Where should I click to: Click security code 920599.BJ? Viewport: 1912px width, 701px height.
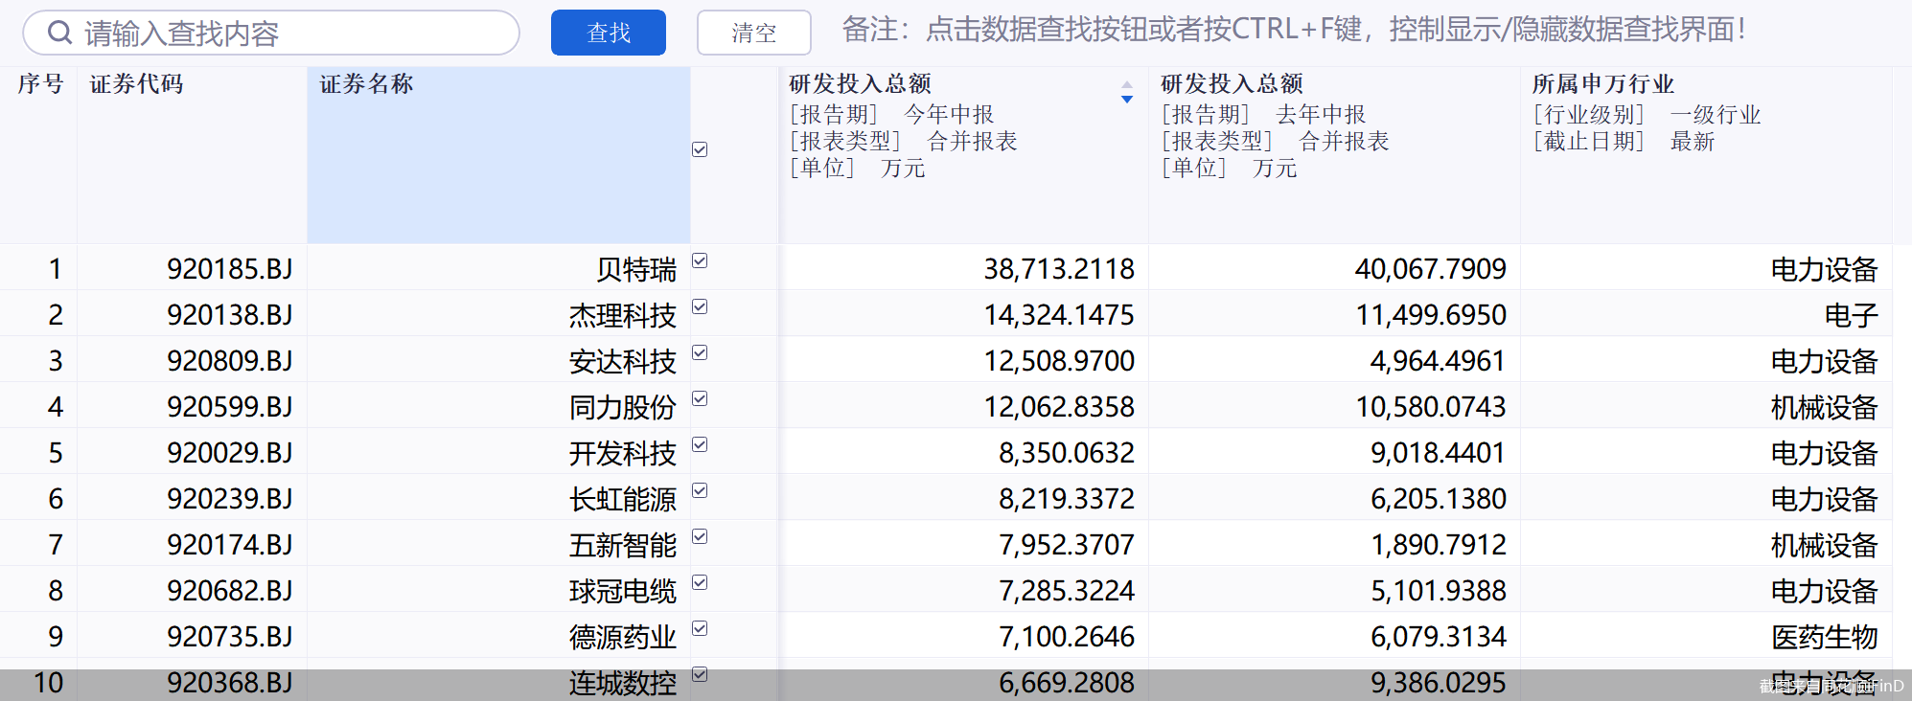[x=230, y=407]
